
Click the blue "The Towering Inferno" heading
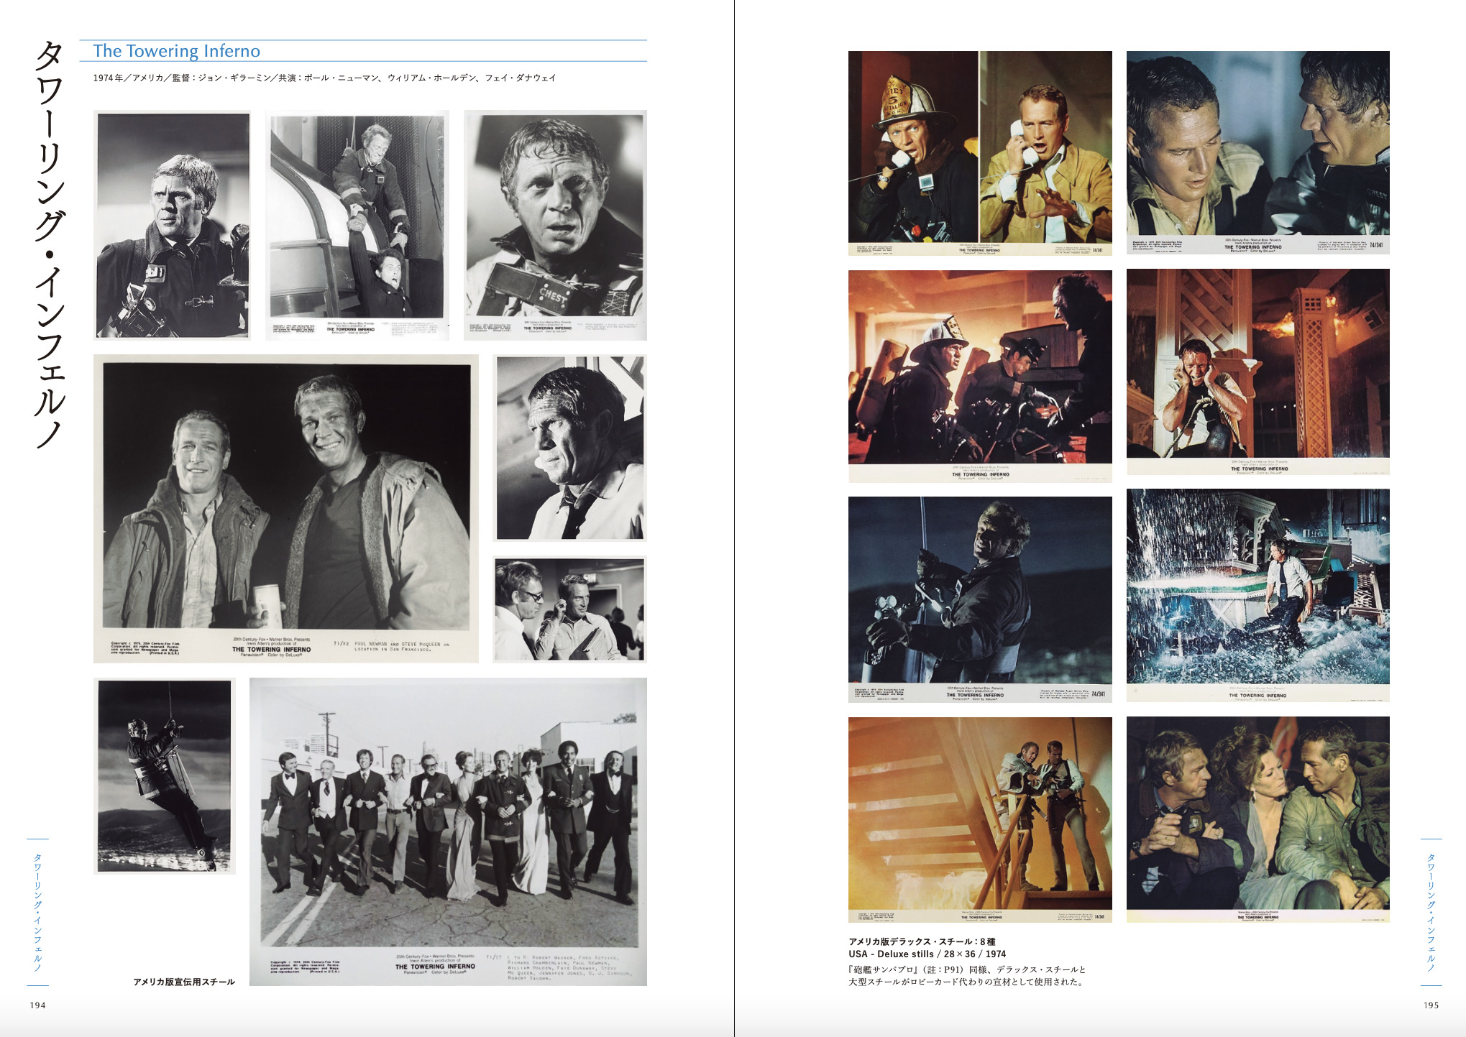[x=176, y=51]
